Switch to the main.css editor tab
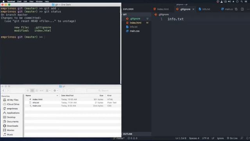 pyautogui.click(x=227, y=9)
